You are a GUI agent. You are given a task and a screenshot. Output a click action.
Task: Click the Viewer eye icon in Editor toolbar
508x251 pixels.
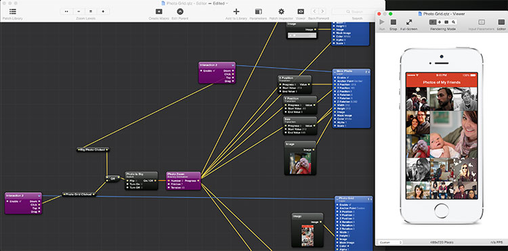(301, 12)
